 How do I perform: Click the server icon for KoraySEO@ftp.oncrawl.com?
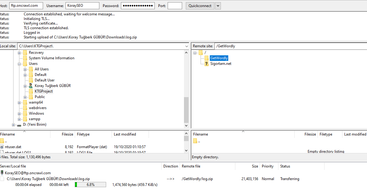click(2, 173)
